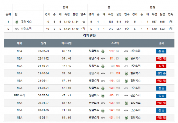Image resolution: width=178 pixels, height=123 pixels.
Task: Click the 원정패 badge for the 19-03-11 game
Action: coord(161,118)
